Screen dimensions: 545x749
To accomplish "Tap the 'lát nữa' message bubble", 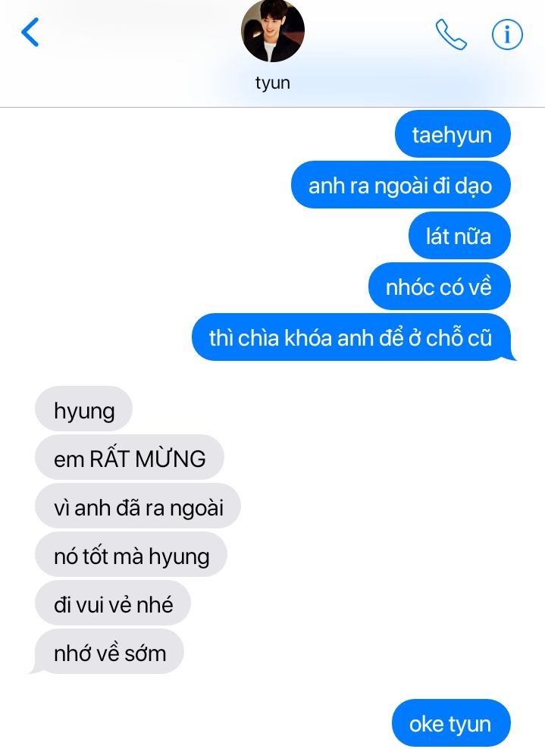I will point(459,236).
